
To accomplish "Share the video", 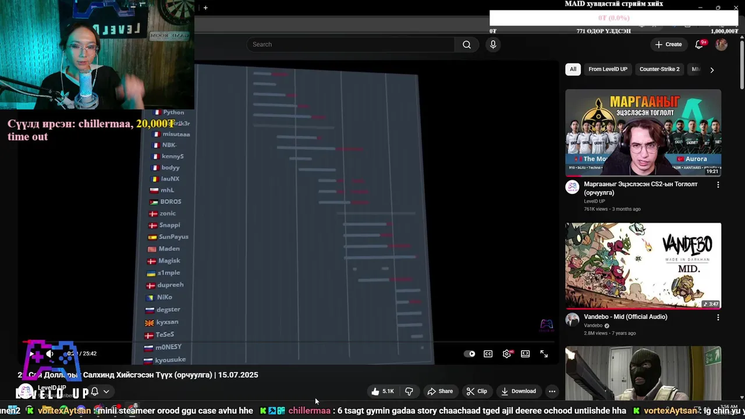I will [x=440, y=391].
